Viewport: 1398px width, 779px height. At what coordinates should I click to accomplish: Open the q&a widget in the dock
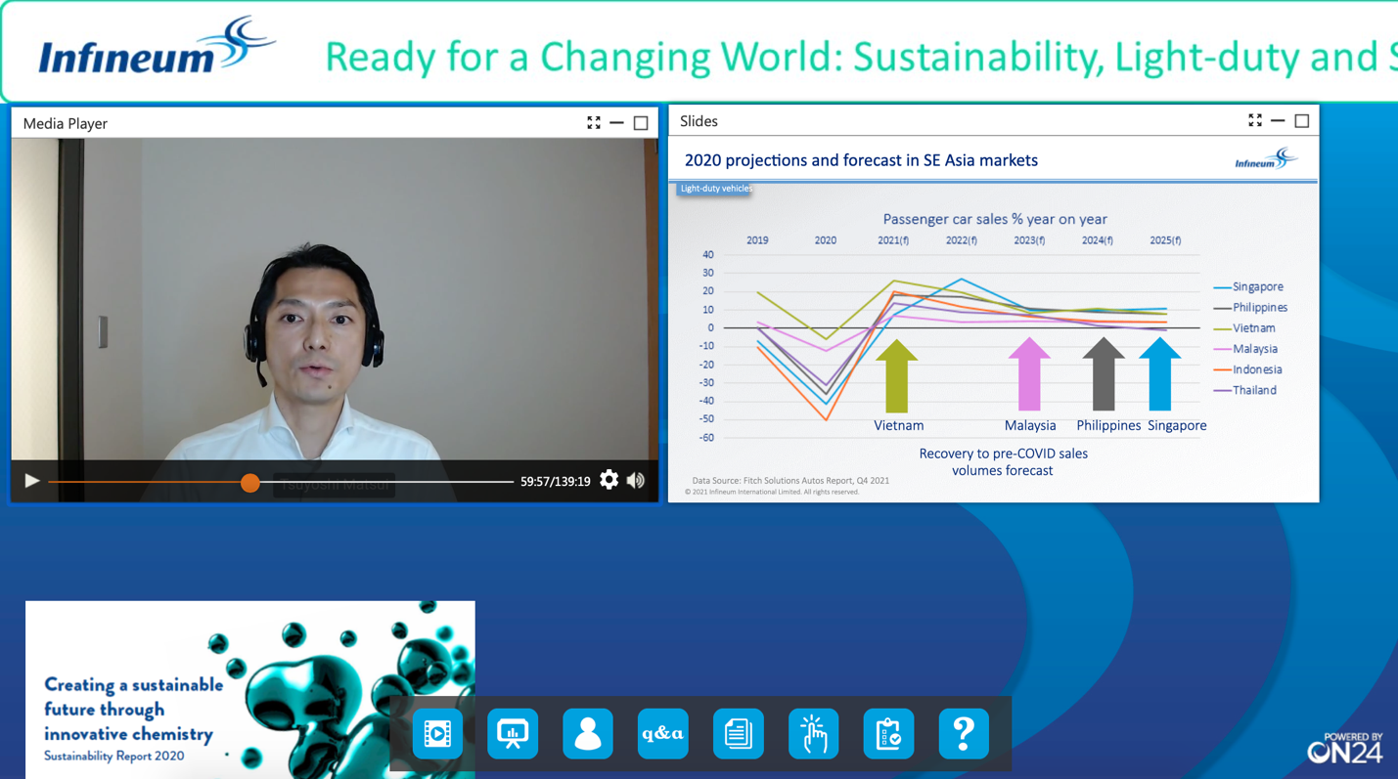click(x=662, y=733)
